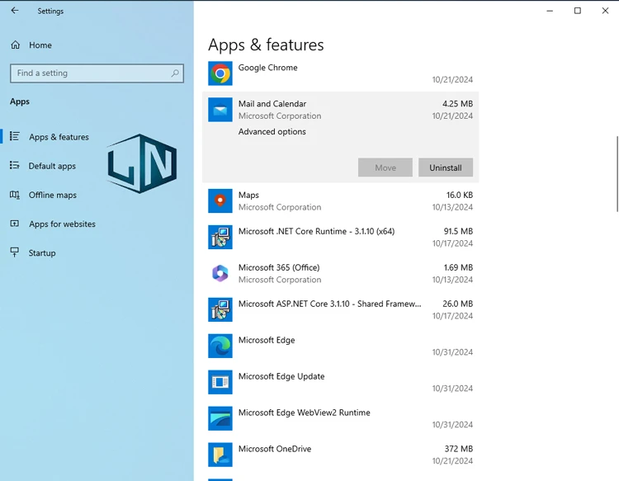Click the Default apps sidebar icon

[x=15, y=166]
